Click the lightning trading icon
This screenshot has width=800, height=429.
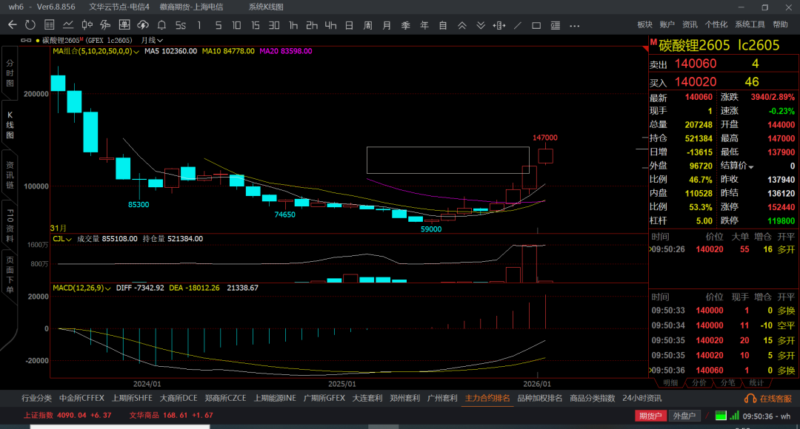point(105,24)
